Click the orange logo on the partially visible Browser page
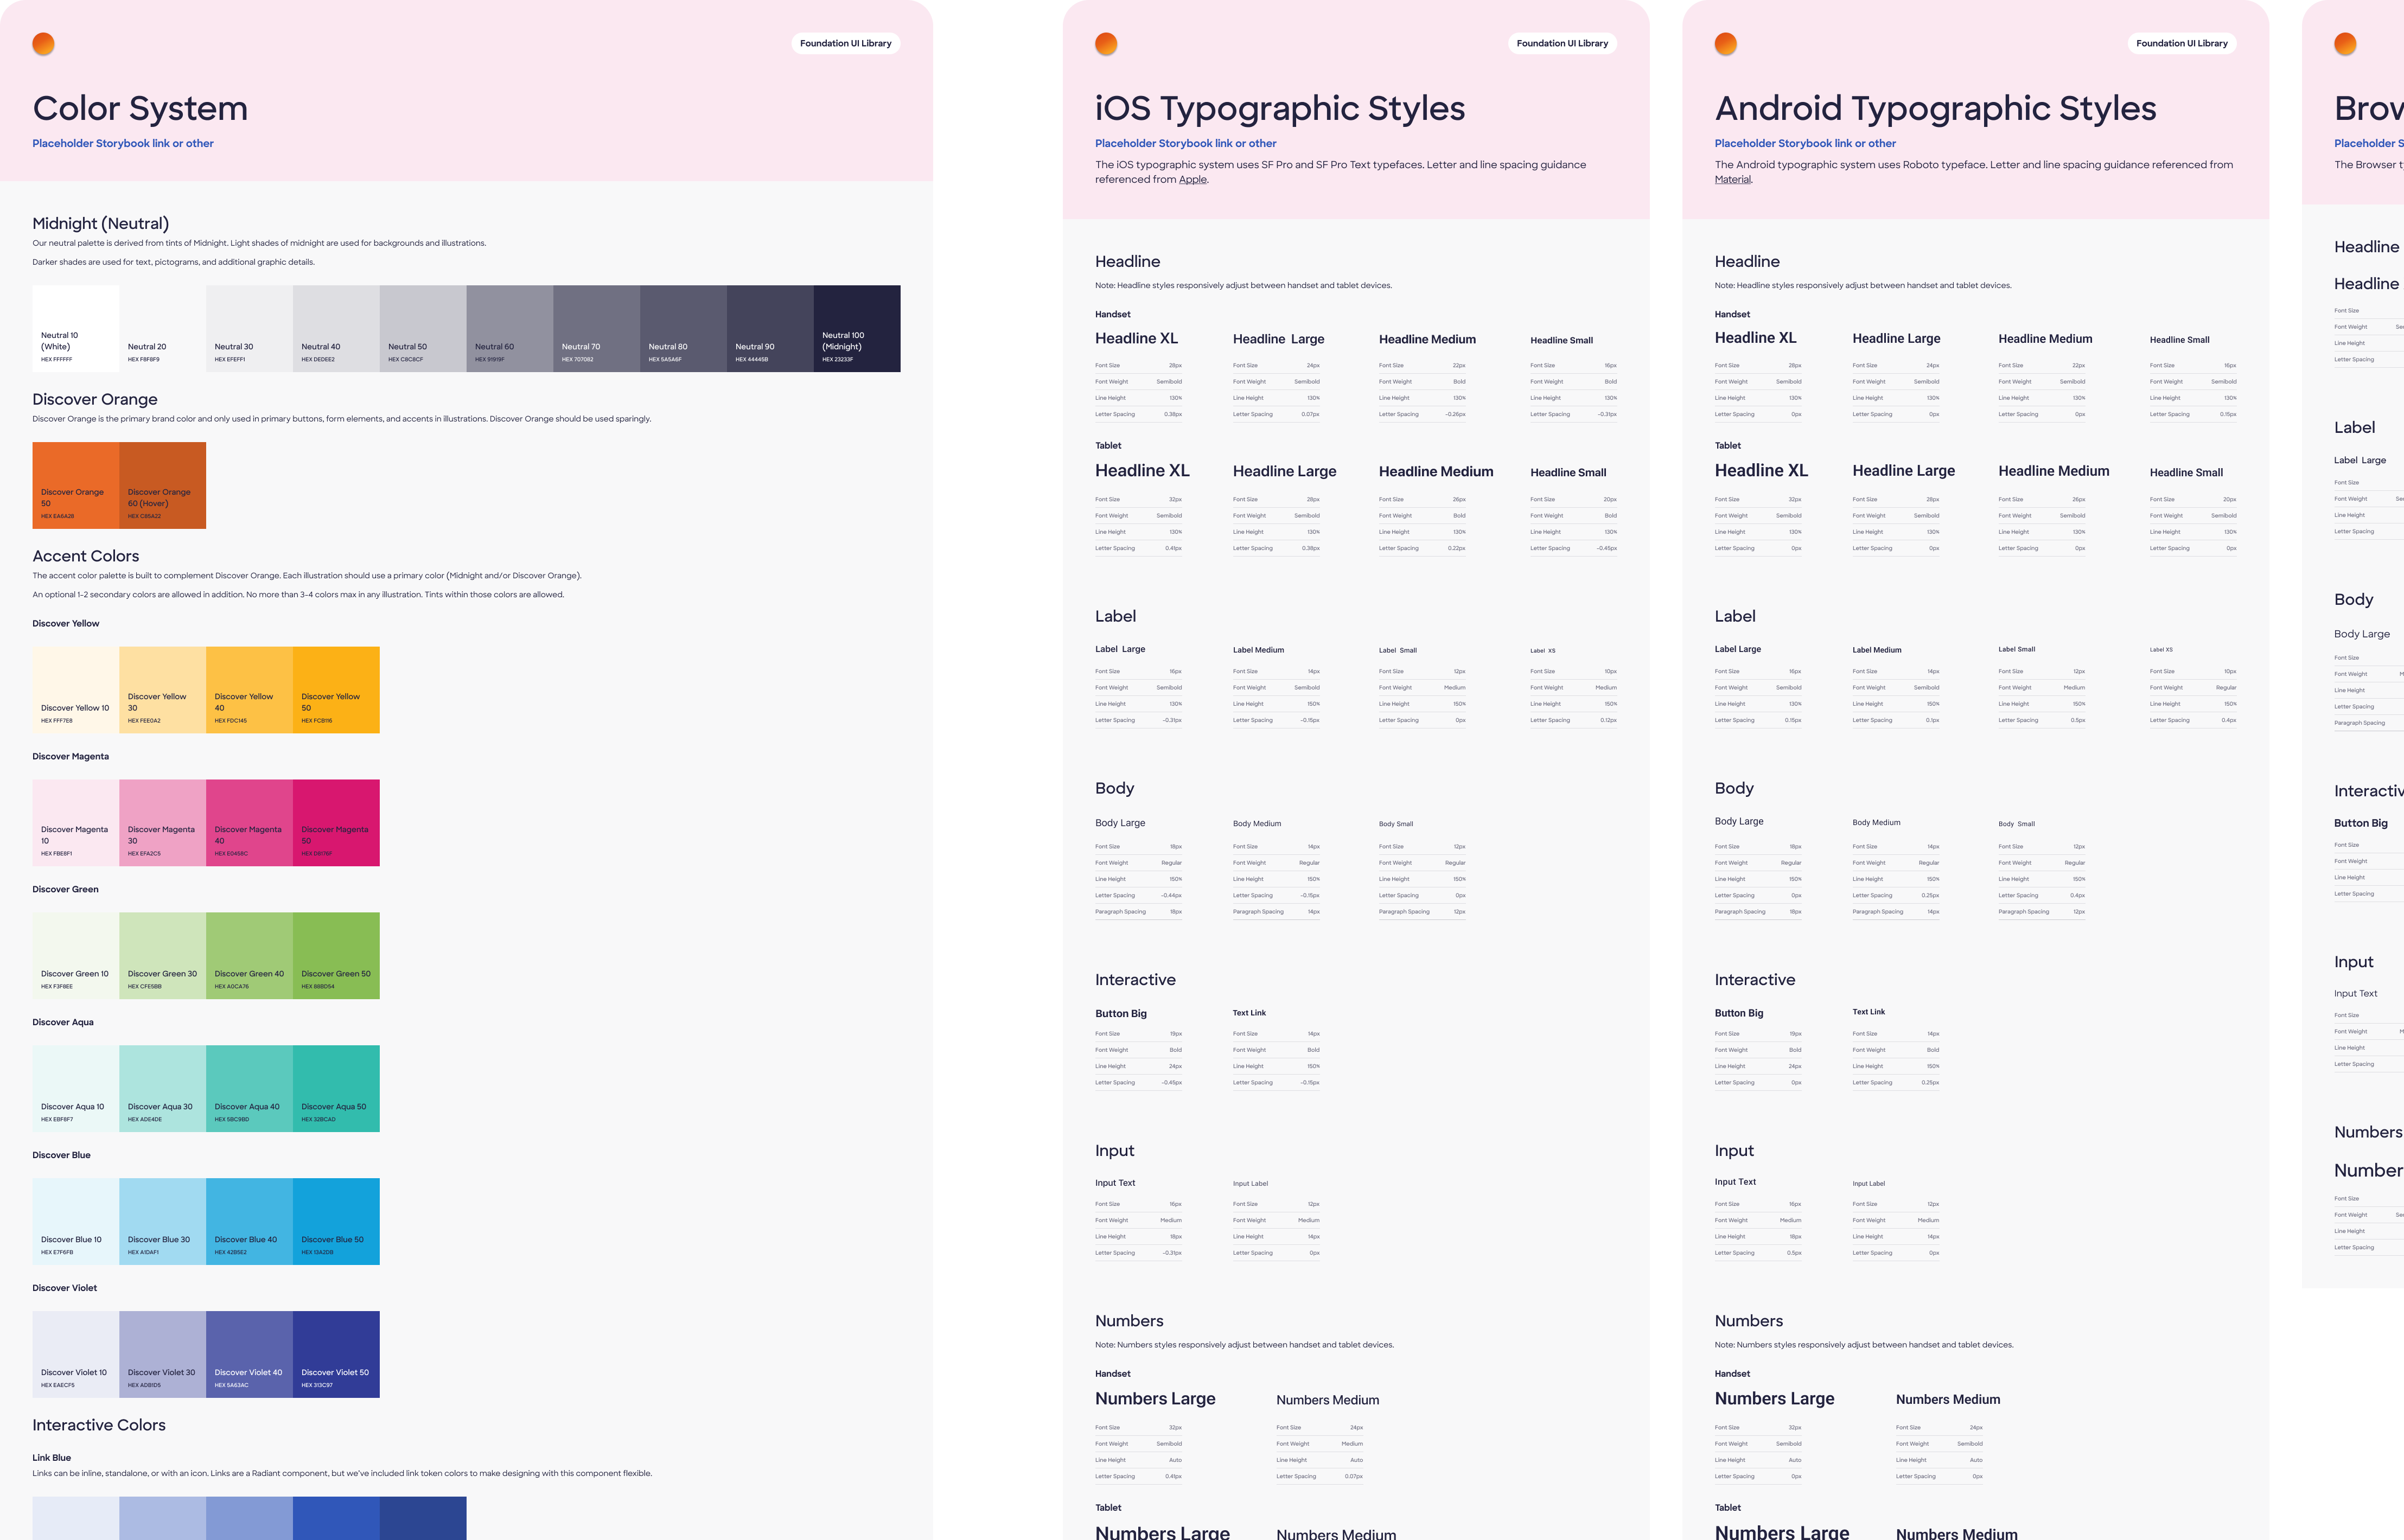The height and width of the screenshot is (1540, 2404). pyautogui.click(x=2345, y=43)
